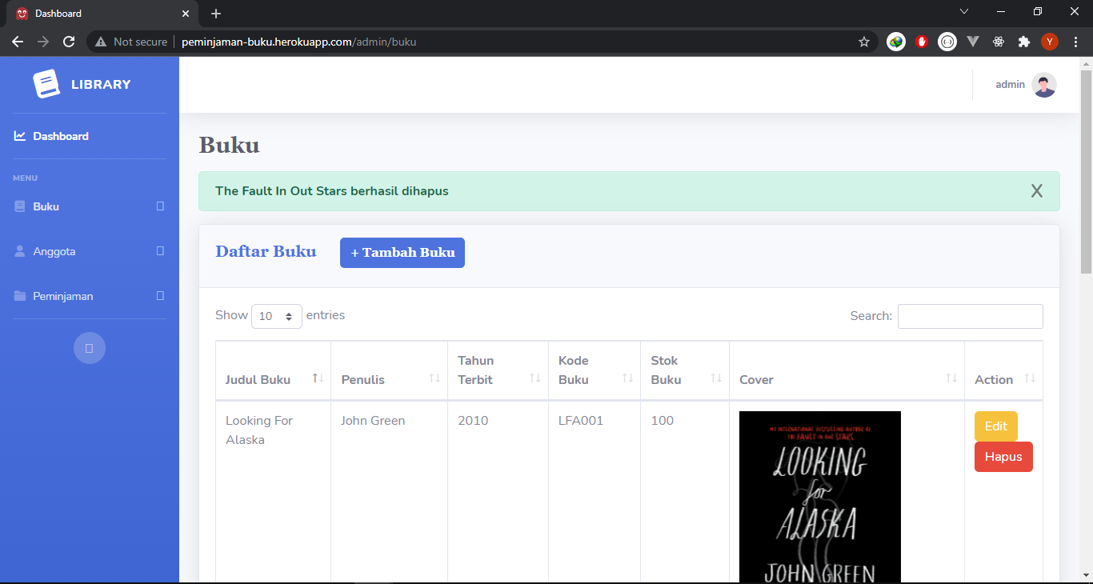
Task: Click the Anggota person icon in sidebar
Action: pyautogui.click(x=19, y=251)
